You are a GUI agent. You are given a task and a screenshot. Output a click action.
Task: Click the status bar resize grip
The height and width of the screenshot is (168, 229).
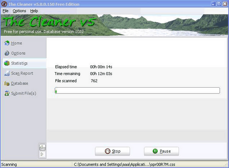pos(226,165)
